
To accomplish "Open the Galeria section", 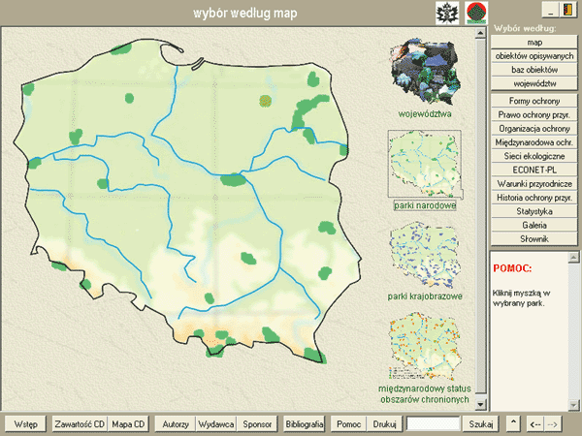I will tap(534, 225).
